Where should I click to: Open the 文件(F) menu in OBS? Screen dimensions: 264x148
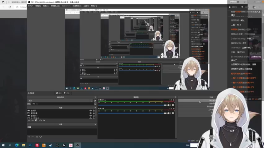click(x=30, y=6)
